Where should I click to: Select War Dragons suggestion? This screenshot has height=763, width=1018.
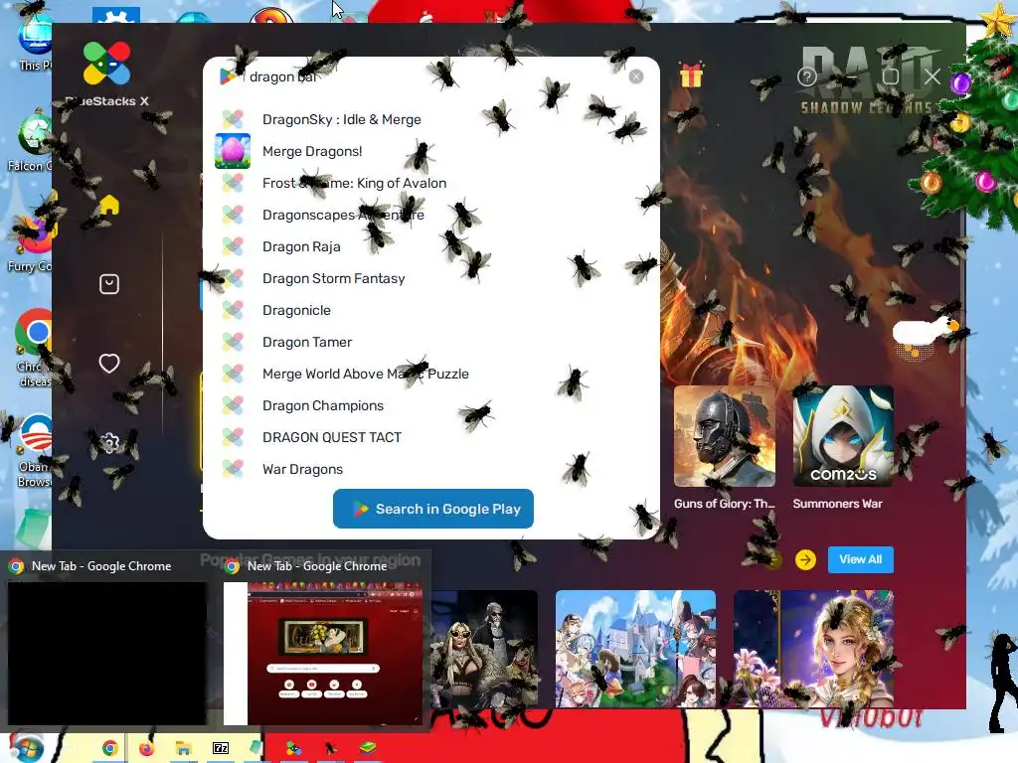(x=302, y=469)
